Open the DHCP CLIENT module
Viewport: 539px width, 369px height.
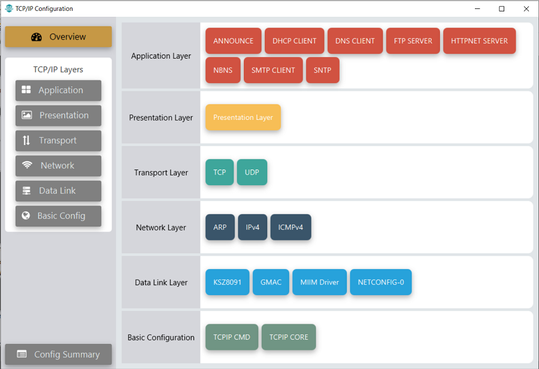point(294,41)
